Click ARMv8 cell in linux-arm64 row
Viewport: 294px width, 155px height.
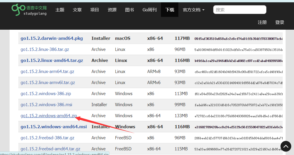pyautogui.click(x=154, y=72)
